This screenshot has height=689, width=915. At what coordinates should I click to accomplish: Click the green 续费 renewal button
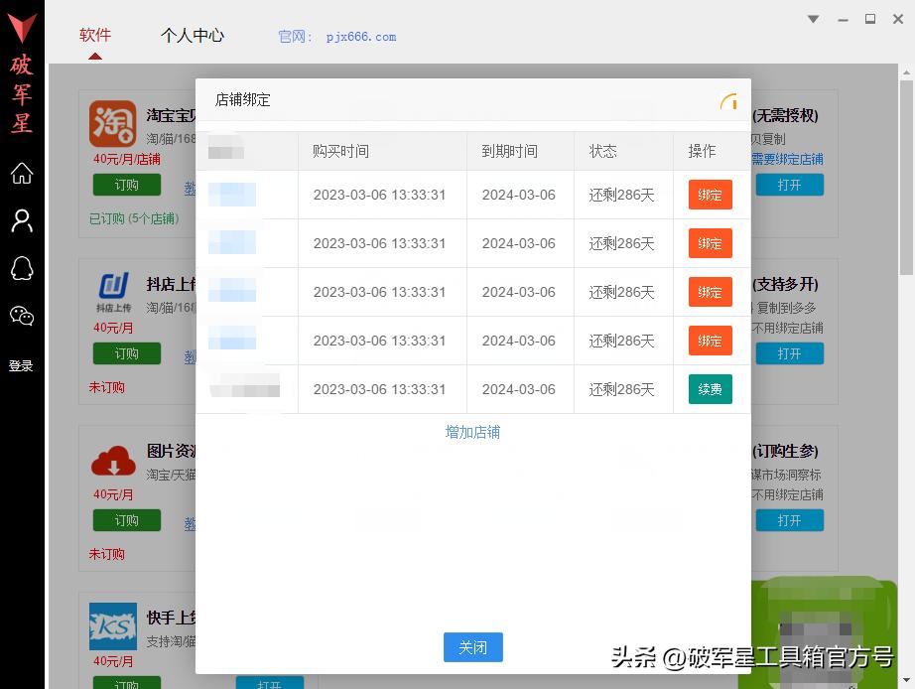710,389
